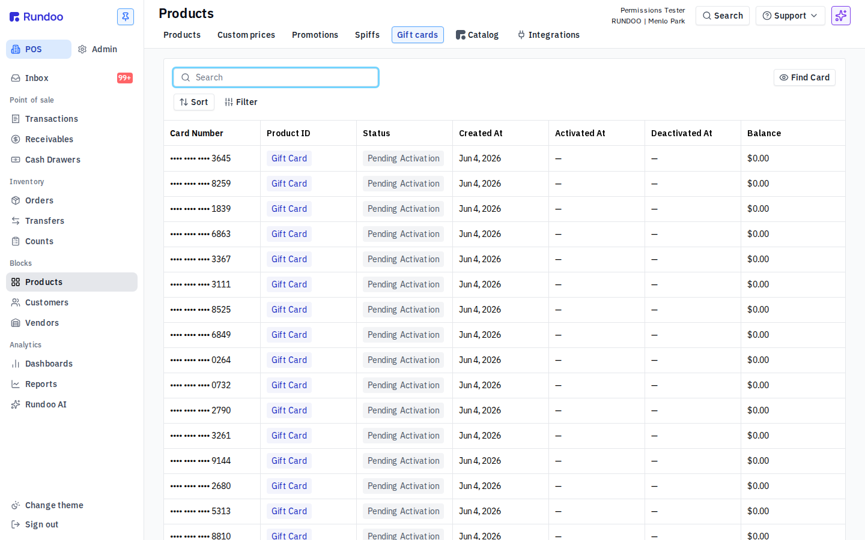Viewport: 865px width, 540px height.
Task: Click the Catalog tab icon
Action: (x=461, y=35)
